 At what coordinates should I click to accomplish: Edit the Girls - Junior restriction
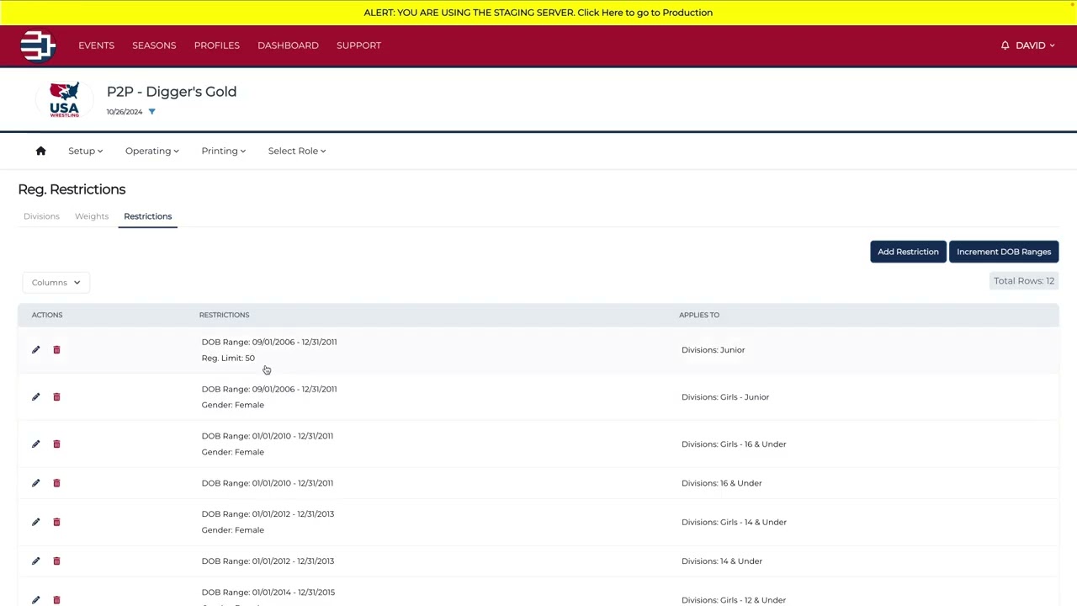[x=35, y=396]
